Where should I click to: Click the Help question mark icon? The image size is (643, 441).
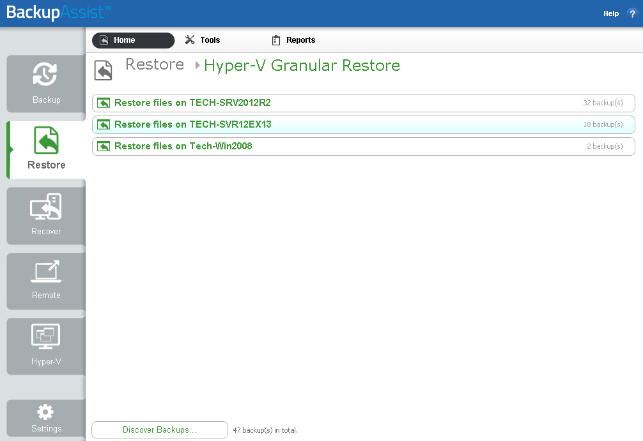coord(632,13)
